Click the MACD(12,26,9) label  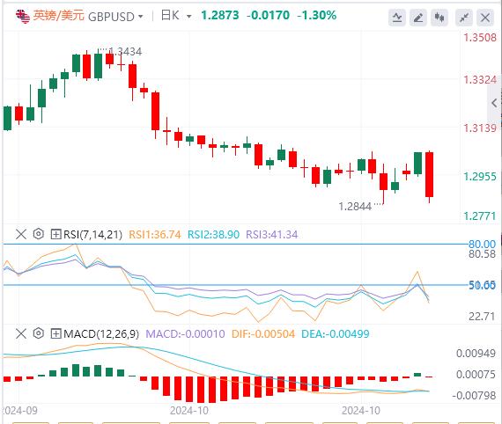[x=101, y=334]
